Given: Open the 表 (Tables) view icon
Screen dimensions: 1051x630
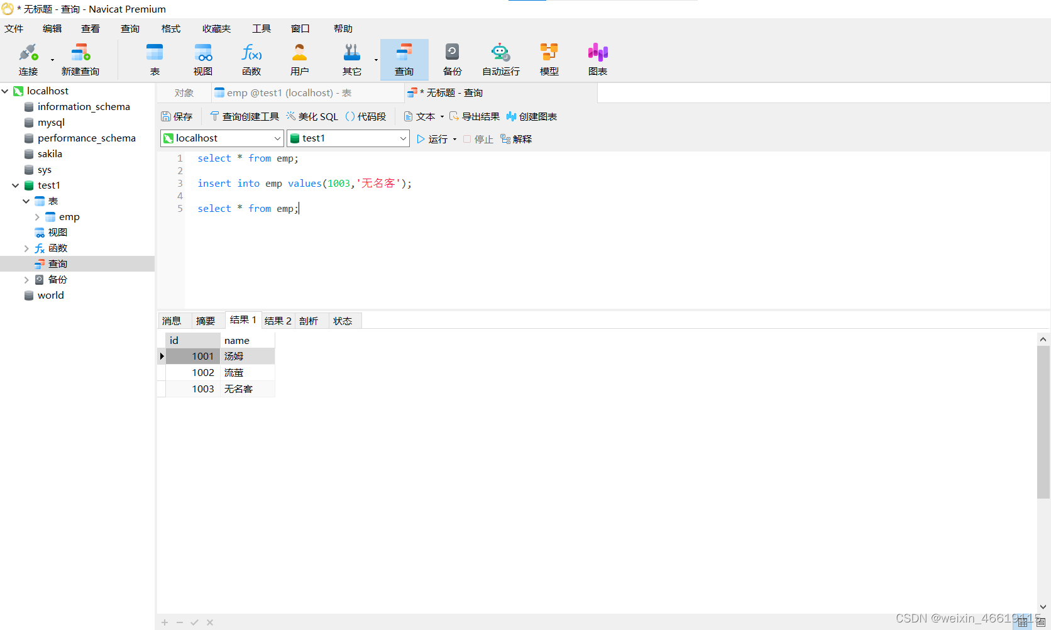Looking at the screenshot, I should point(155,58).
